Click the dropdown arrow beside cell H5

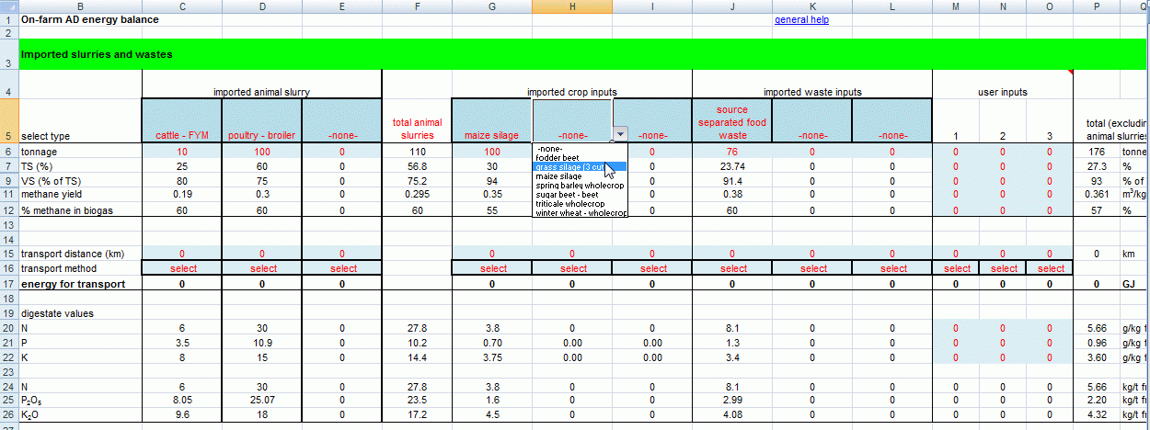pos(621,133)
